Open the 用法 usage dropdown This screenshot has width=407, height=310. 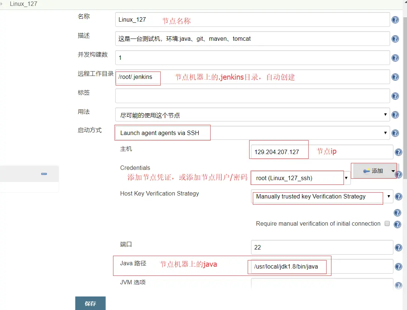252,115
